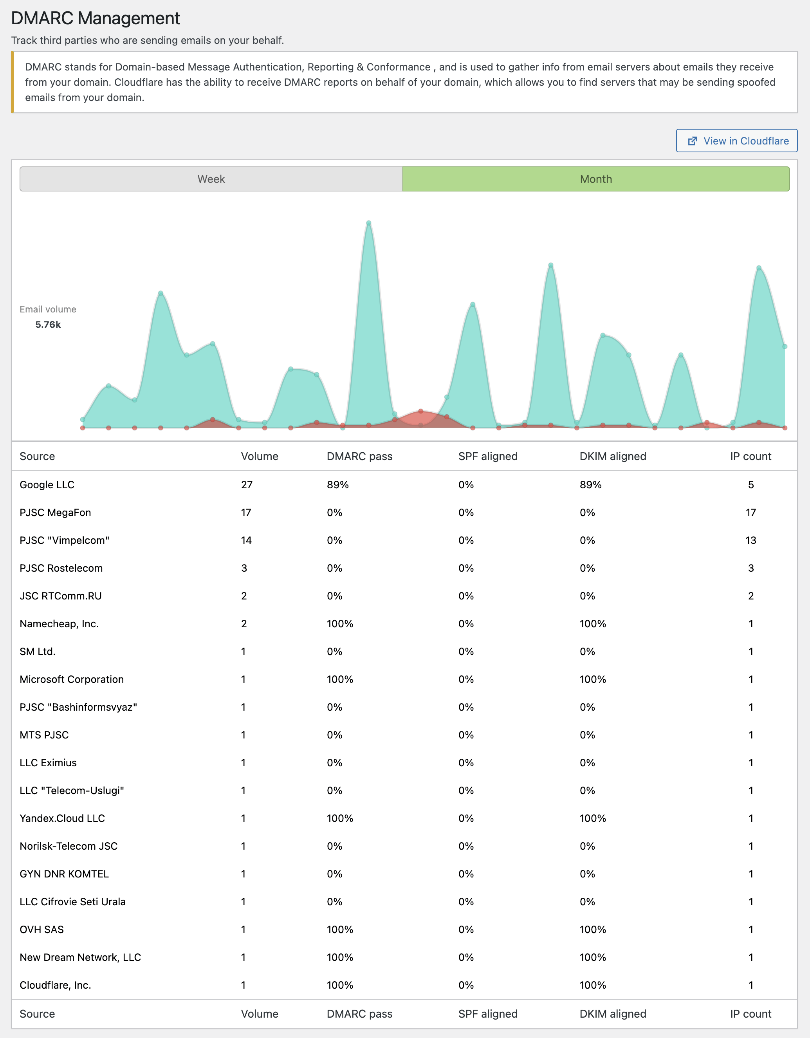Screen dimensions: 810x1038
Task: Select the JSC RTComm.RU source row
Action: [404, 596]
